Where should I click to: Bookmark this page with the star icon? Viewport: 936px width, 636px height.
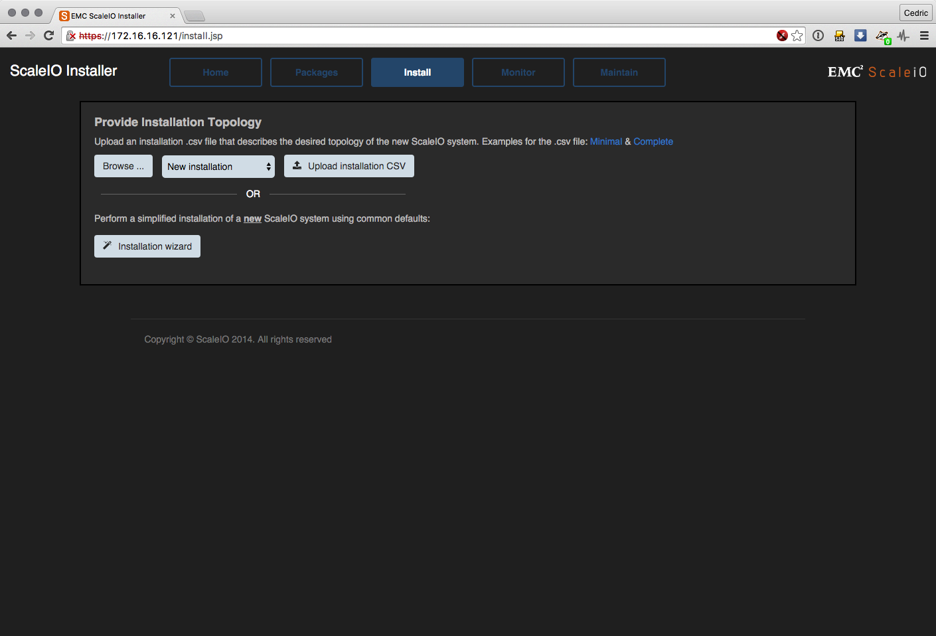(797, 36)
